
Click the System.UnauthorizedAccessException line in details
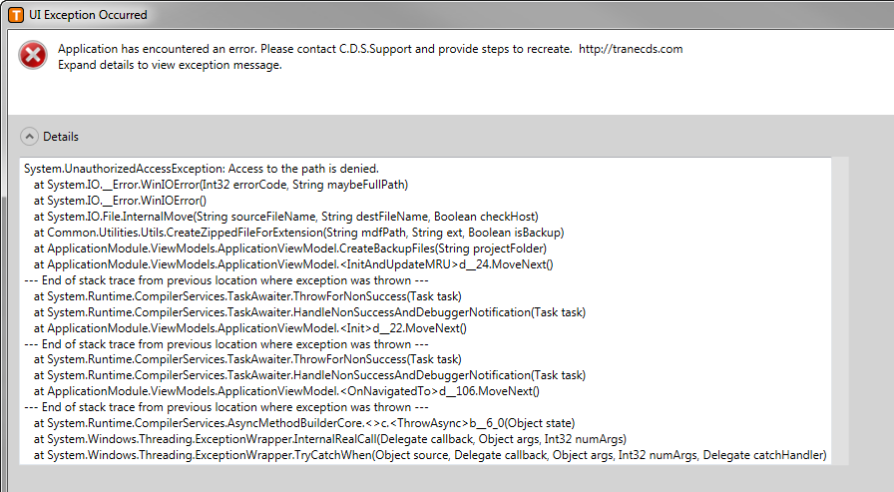pos(201,169)
